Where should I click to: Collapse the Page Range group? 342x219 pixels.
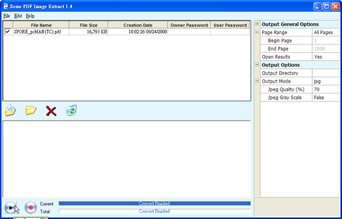(257, 32)
